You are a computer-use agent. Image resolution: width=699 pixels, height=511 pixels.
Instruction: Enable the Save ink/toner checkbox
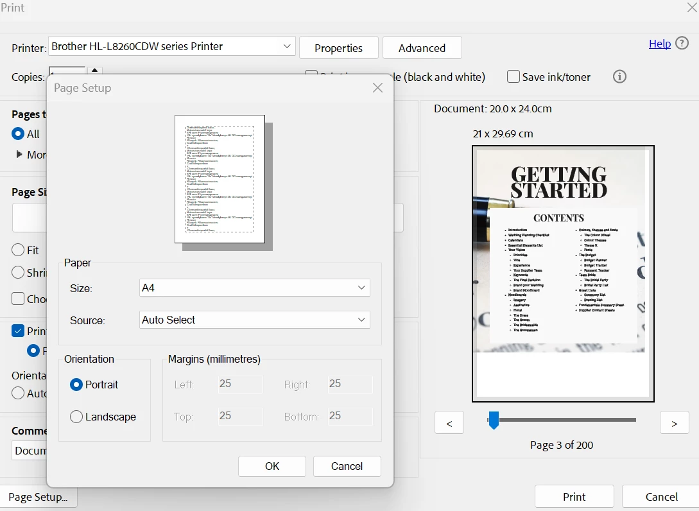(513, 76)
